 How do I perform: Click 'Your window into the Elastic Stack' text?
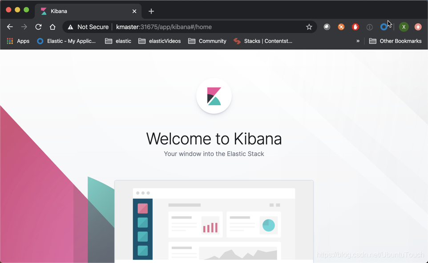214,154
